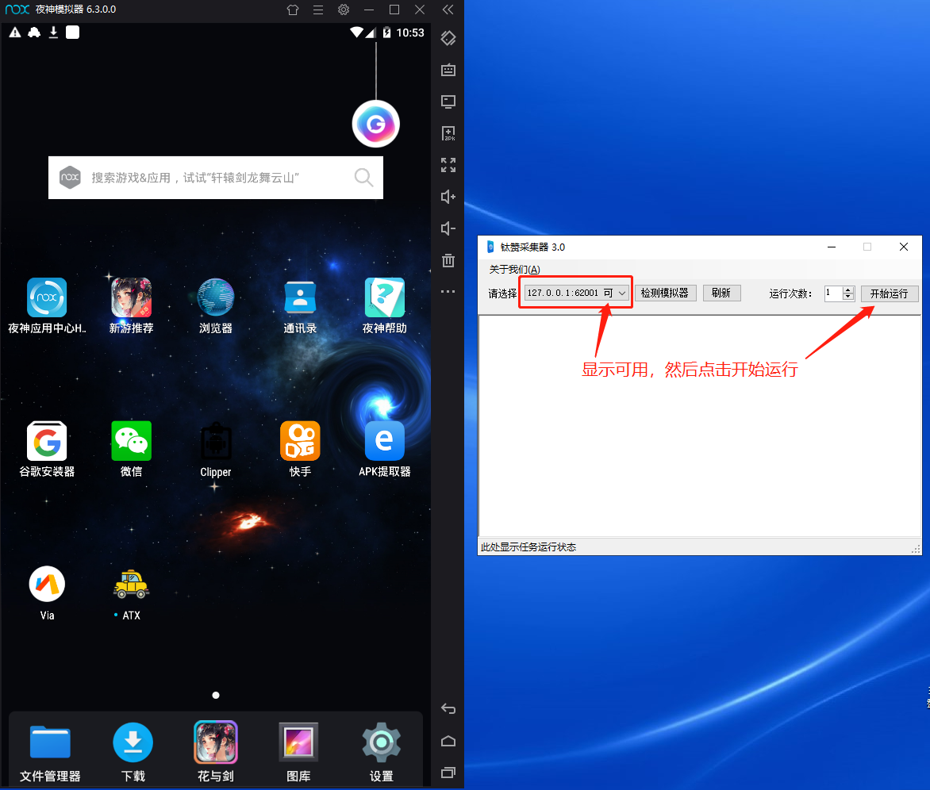Click 开始运行 start button
The height and width of the screenshot is (790, 930).
tap(889, 293)
